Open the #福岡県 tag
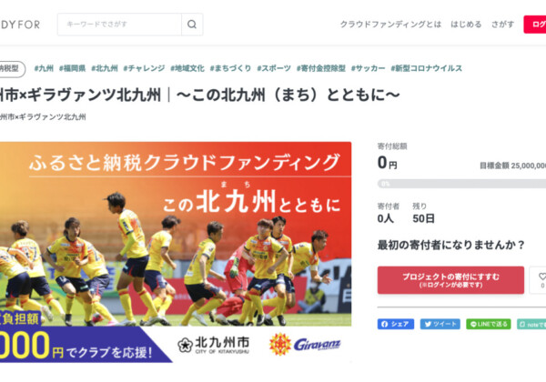Image resolution: width=546 pixels, height=382 pixels. coord(72,68)
